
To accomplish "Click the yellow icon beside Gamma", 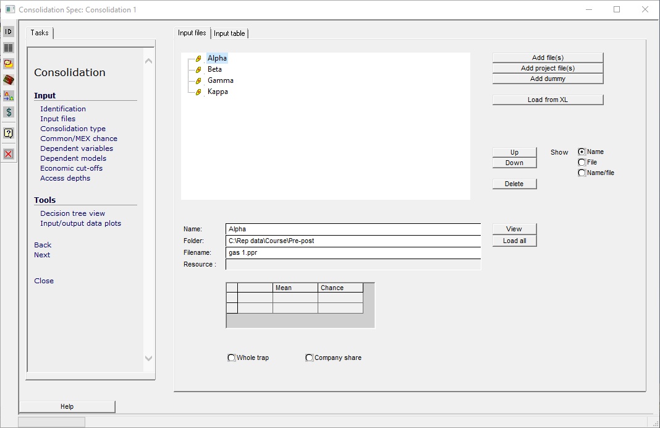I will (x=198, y=80).
